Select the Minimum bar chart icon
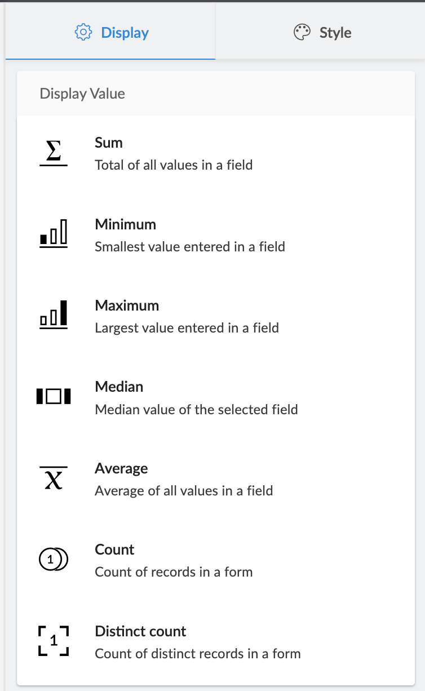Viewport: 425px width, 691px height. pos(54,235)
